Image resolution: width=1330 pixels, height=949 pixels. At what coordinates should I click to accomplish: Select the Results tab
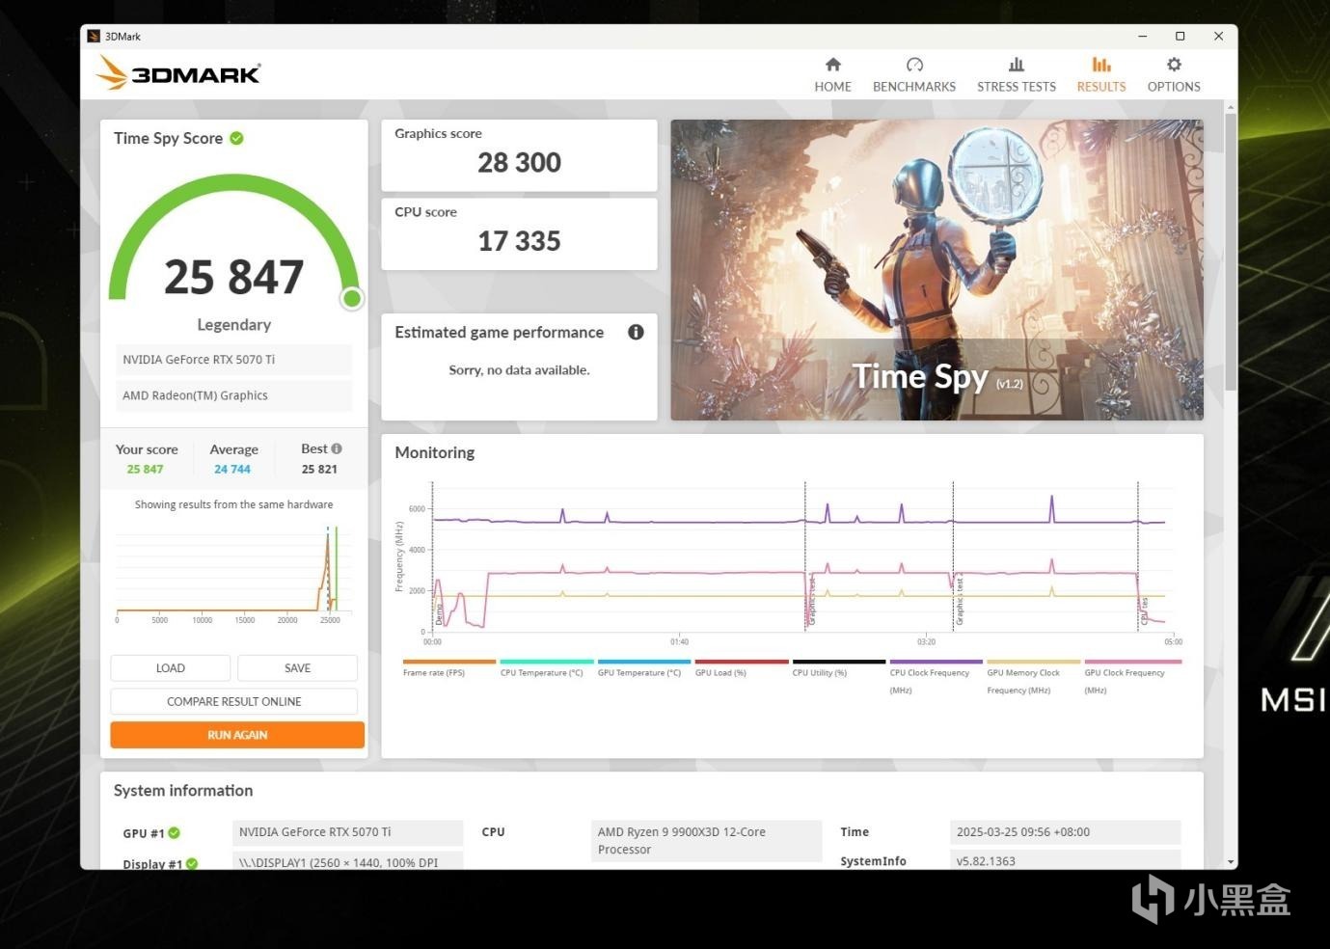(x=1101, y=74)
